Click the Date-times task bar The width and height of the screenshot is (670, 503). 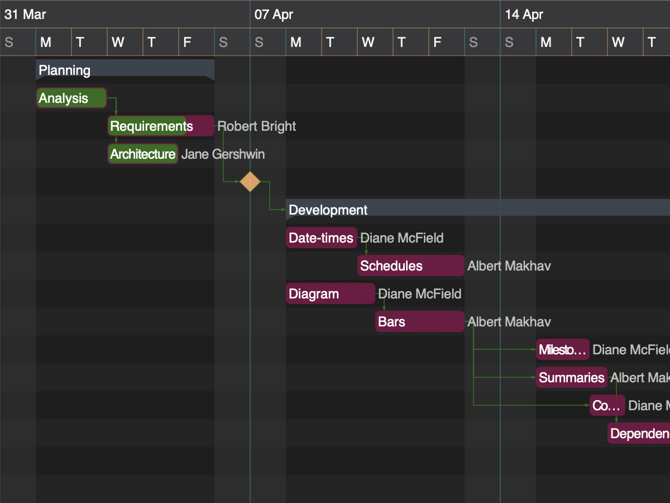pyautogui.click(x=321, y=238)
